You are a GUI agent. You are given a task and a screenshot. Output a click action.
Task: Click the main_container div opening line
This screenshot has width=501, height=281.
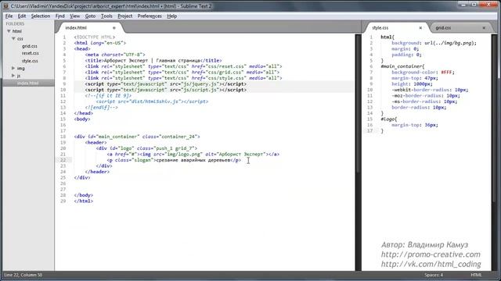click(137, 137)
